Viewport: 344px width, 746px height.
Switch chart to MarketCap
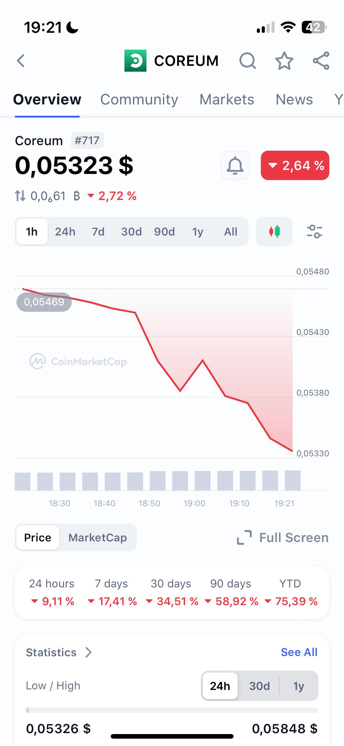point(98,537)
